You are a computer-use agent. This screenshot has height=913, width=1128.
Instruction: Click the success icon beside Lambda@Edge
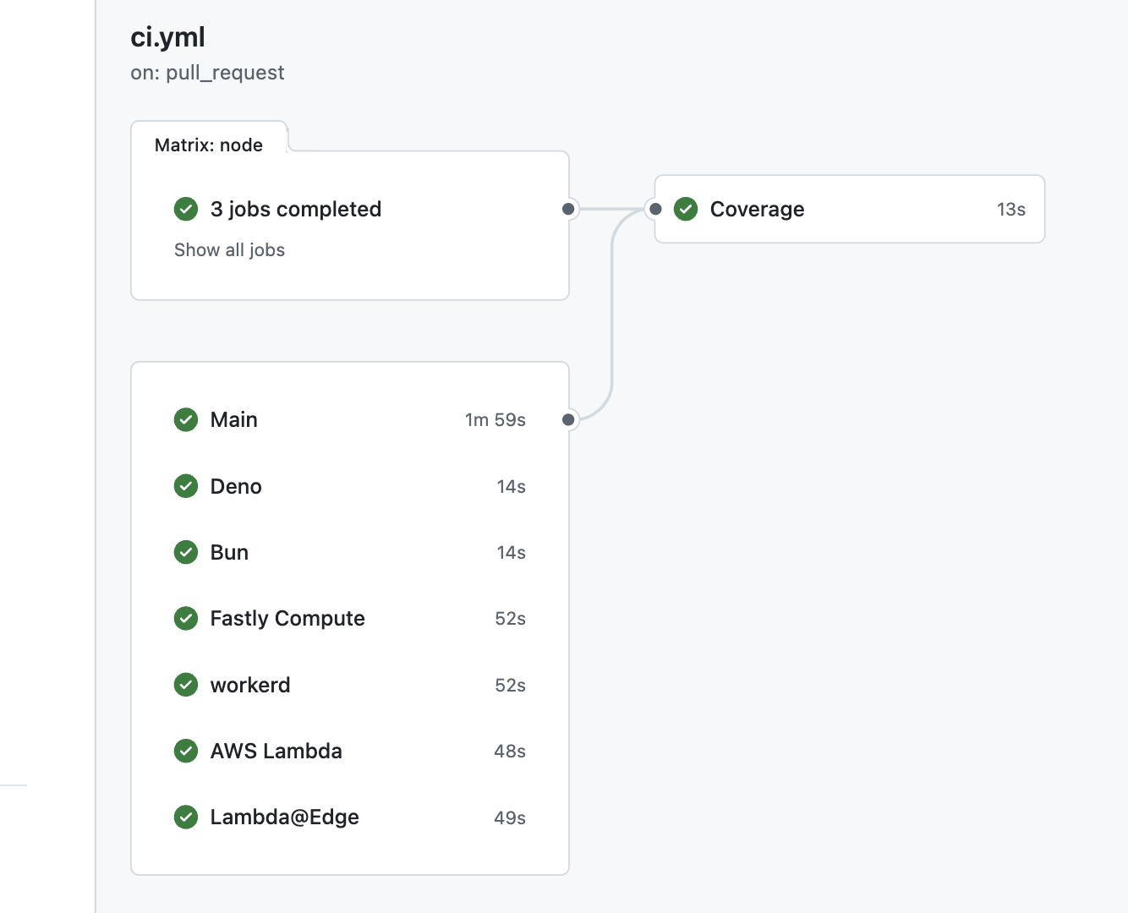(186, 817)
